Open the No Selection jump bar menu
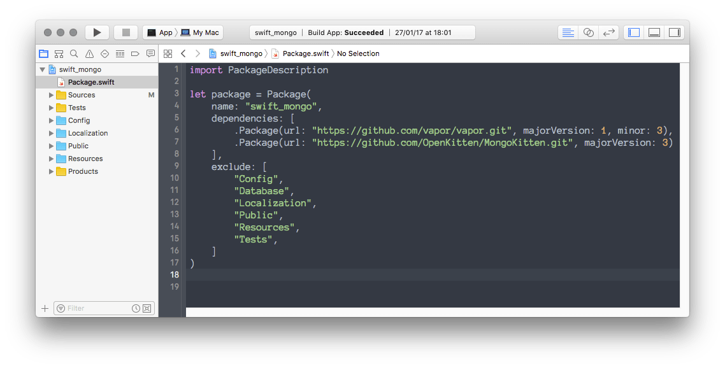The width and height of the screenshot is (725, 368). (358, 53)
